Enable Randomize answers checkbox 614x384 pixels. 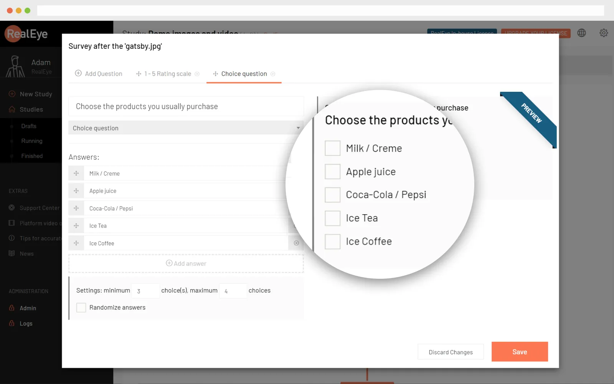point(81,308)
